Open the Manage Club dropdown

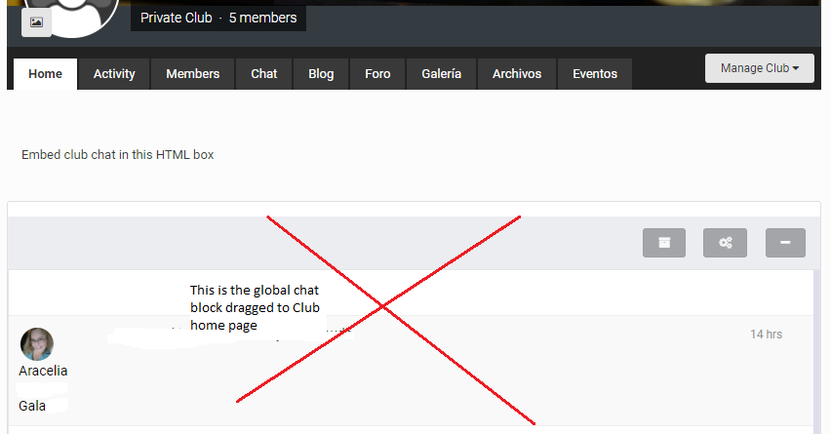(760, 68)
